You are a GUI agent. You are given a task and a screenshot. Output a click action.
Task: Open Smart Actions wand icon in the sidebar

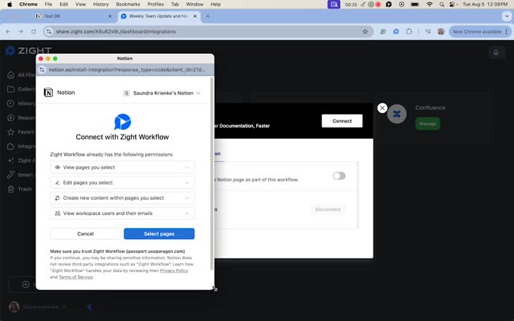coord(10,175)
